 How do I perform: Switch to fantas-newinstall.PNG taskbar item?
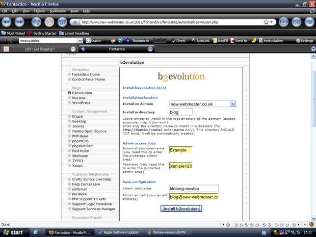click(168, 232)
